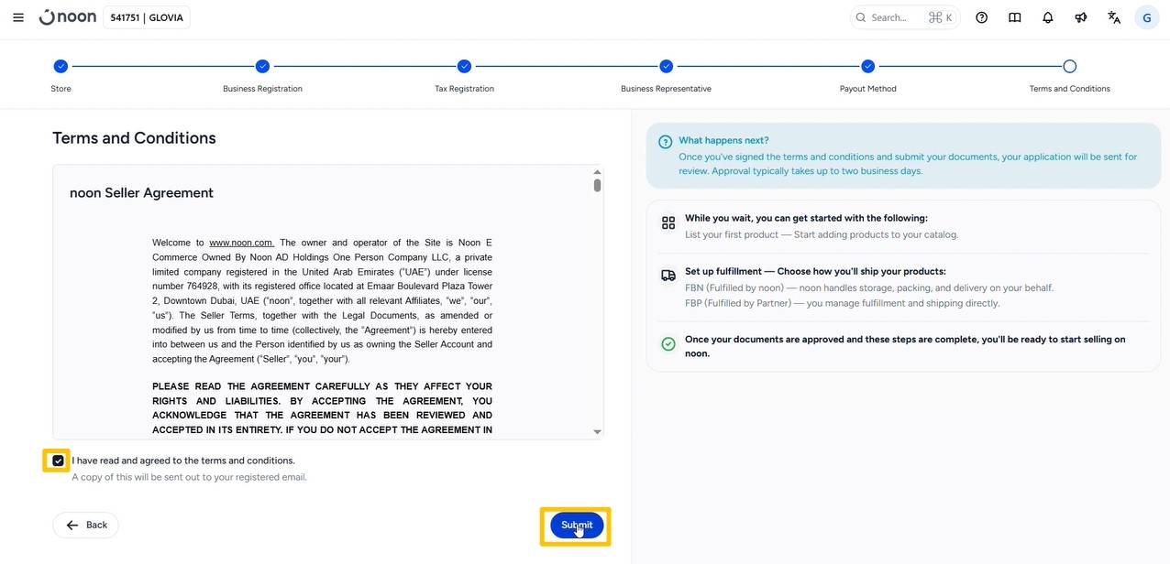This screenshot has height=564, width=1170.
Task: Click the agreement scrollbar thumb
Action: click(x=597, y=185)
